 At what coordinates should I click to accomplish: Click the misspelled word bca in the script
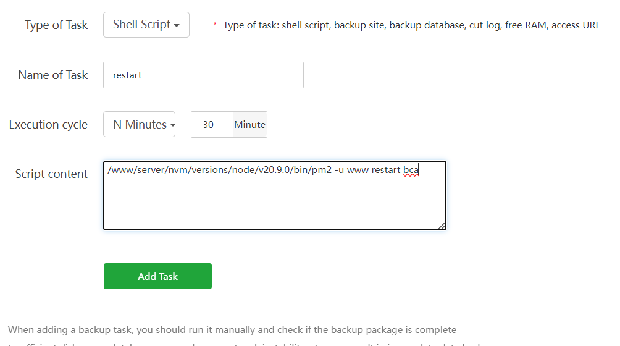coord(411,170)
